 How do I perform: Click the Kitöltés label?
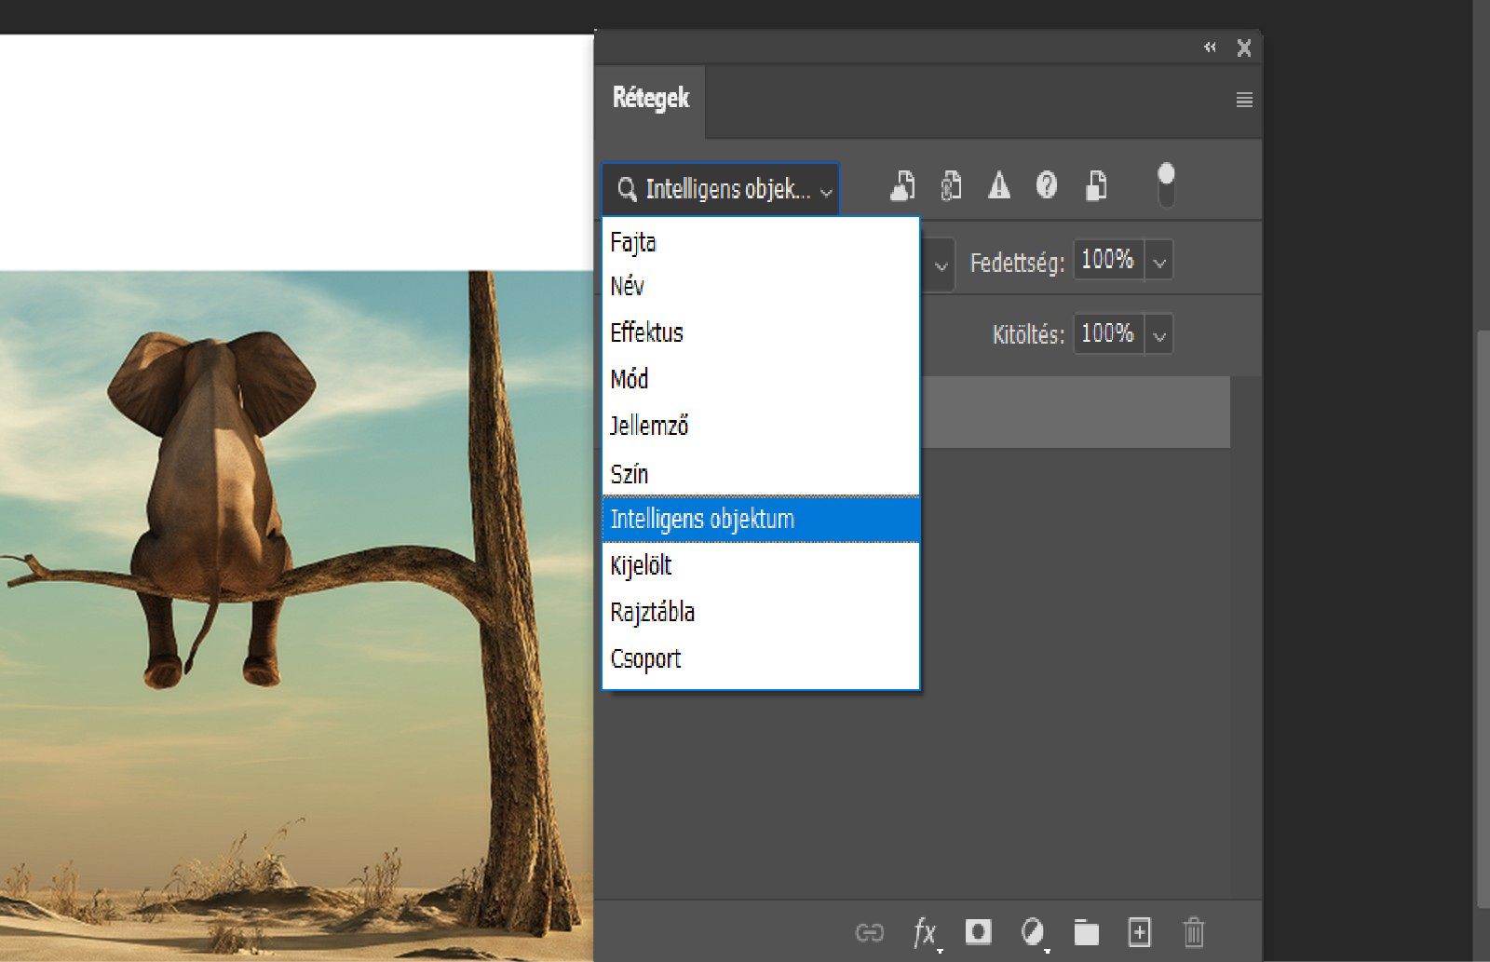tap(1028, 334)
